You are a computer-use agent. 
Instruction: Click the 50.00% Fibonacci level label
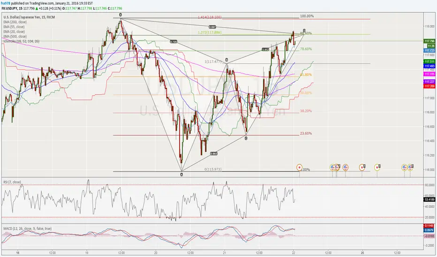[306, 93]
